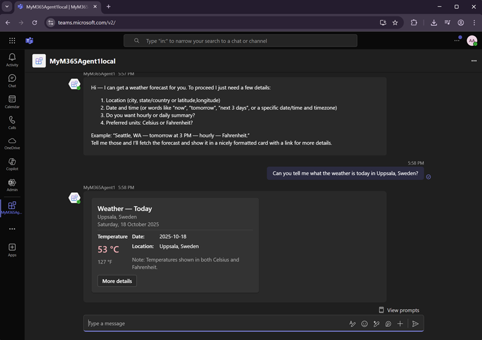Expand the browser tab search dropdown

tap(6, 7)
